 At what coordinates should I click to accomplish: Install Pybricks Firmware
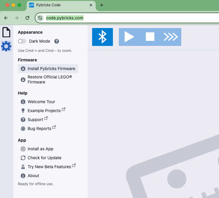click(x=48, y=69)
